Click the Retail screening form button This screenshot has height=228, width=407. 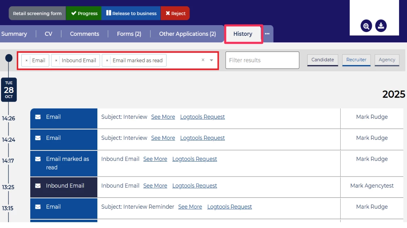(37, 13)
